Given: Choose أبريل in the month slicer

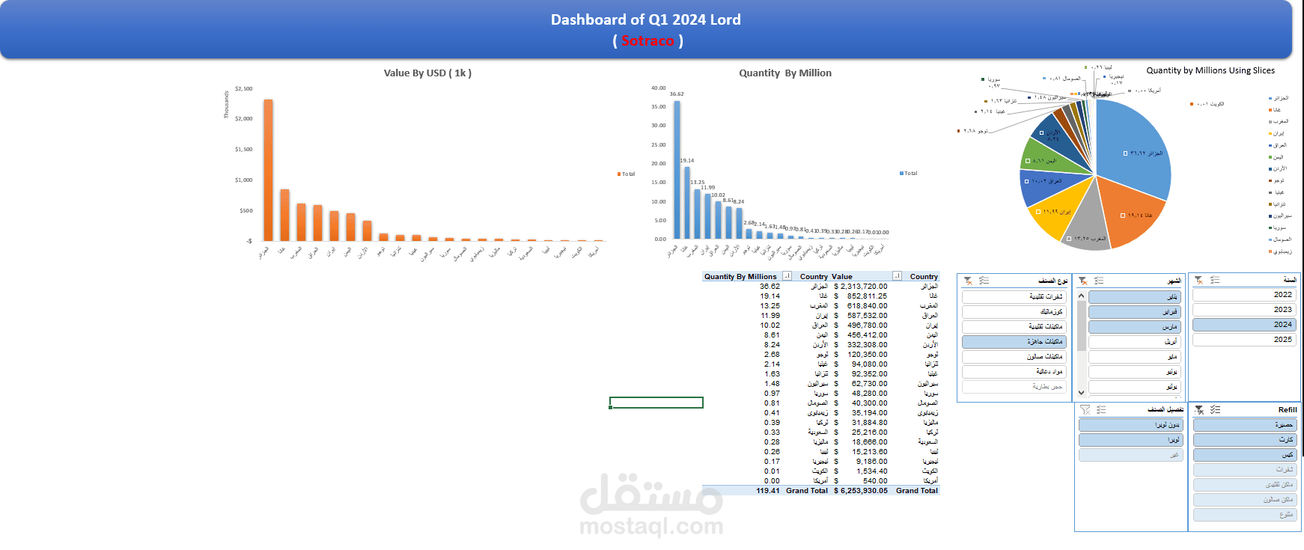Looking at the screenshot, I should (1135, 342).
